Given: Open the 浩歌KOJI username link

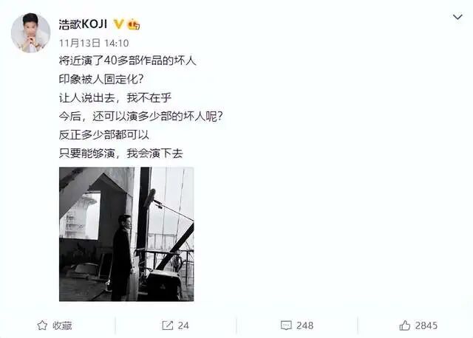Looking at the screenshot, I should click(x=83, y=24).
